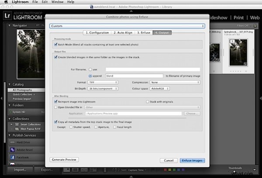262x178 pixels.
Task: Switch to Loupe view icon
Action: (75, 170)
